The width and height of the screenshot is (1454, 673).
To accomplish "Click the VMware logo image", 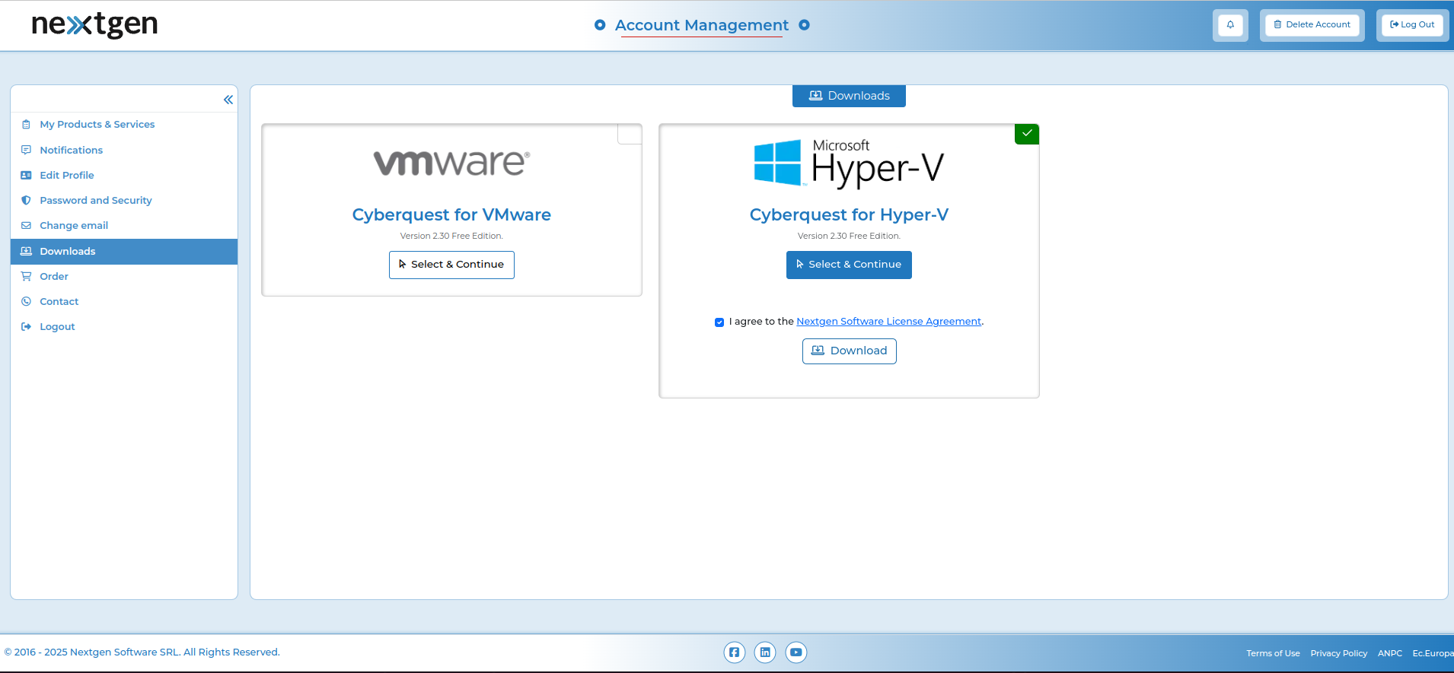I will point(451,162).
